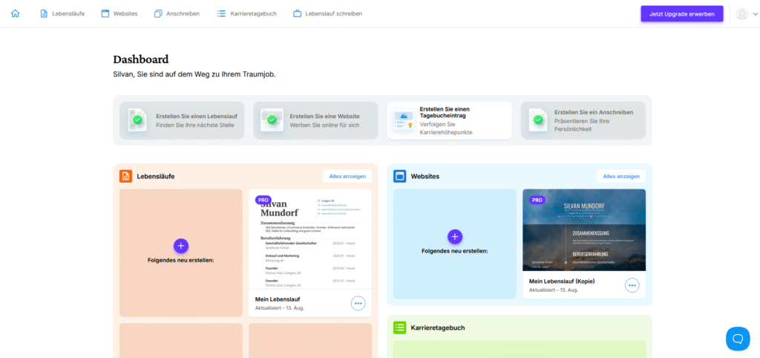Open options menu for Mein Lebenslauf (Kopie)

tap(632, 285)
